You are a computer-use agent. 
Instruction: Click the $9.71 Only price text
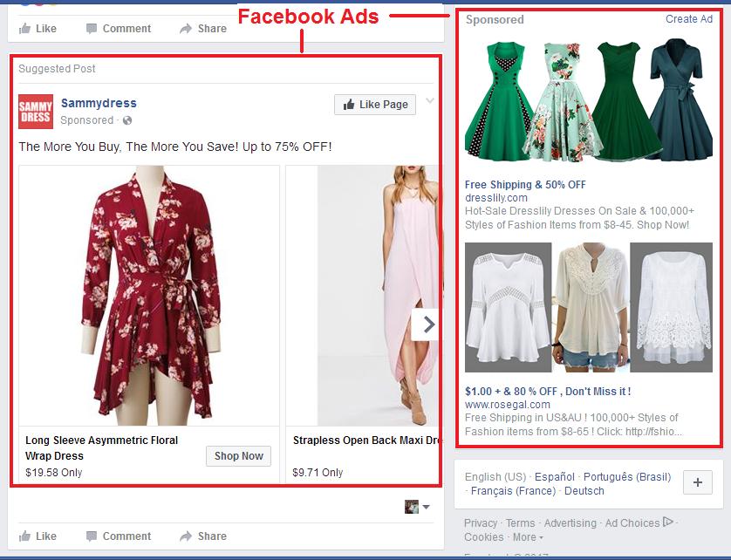[x=318, y=473]
